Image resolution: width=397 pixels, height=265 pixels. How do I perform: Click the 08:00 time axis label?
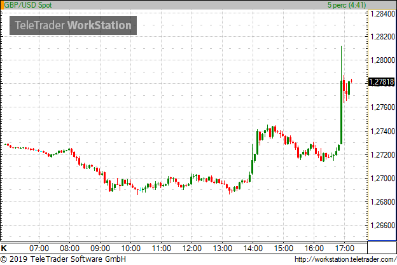click(x=69, y=248)
